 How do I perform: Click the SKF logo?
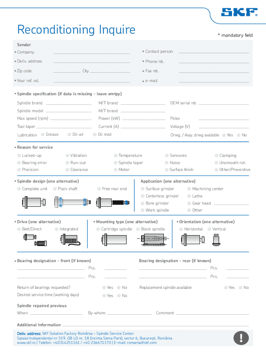click(x=239, y=12)
